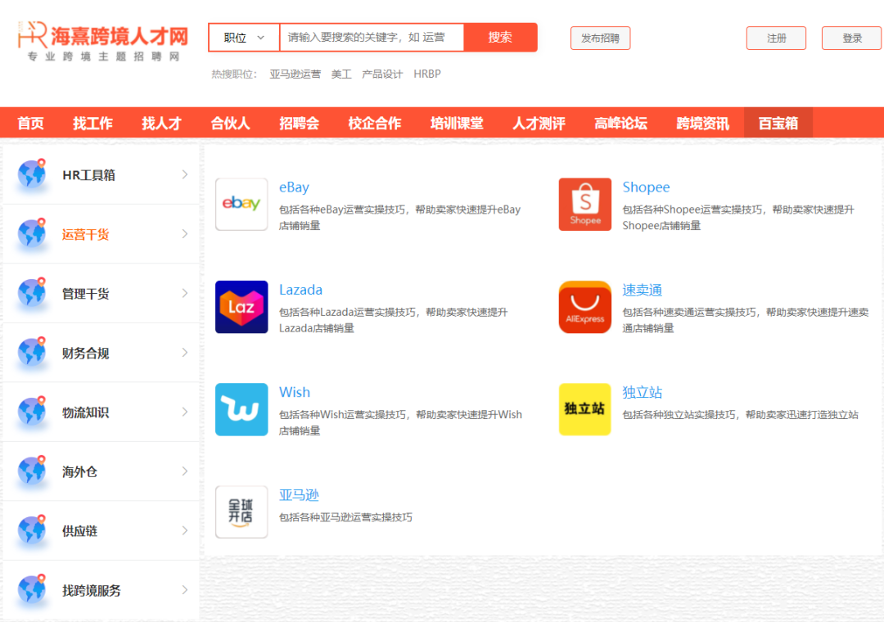Select the 物流知识 sidebar label

tap(85, 412)
